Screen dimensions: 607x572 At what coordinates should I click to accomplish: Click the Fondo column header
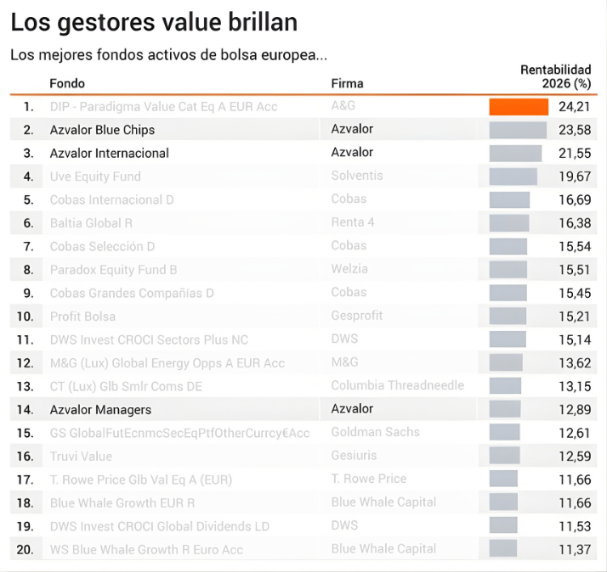click(x=67, y=83)
